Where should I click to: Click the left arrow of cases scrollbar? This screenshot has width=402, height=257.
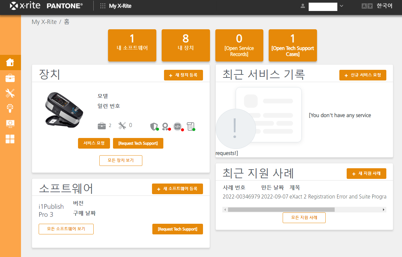(225, 210)
